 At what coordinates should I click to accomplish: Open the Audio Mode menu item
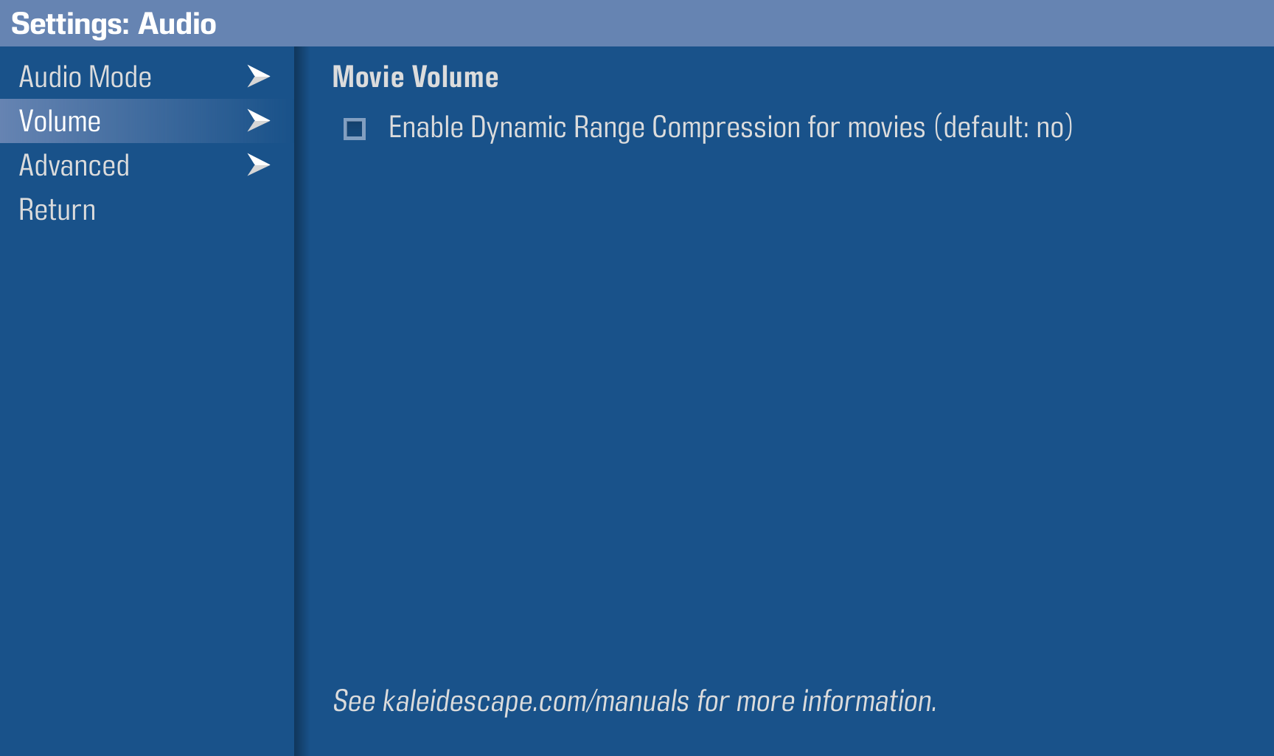[147, 77]
